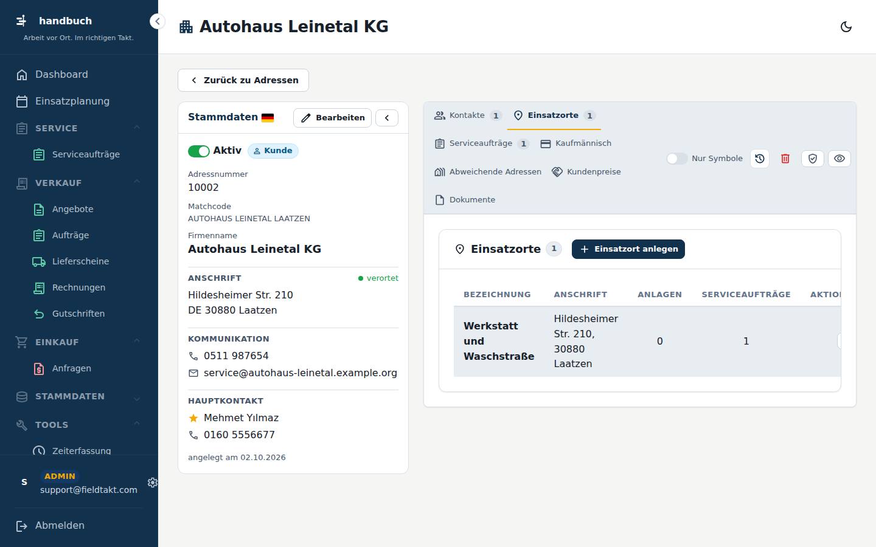Click the service email envelope icon
The height and width of the screenshot is (547, 876).
tap(193, 373)
